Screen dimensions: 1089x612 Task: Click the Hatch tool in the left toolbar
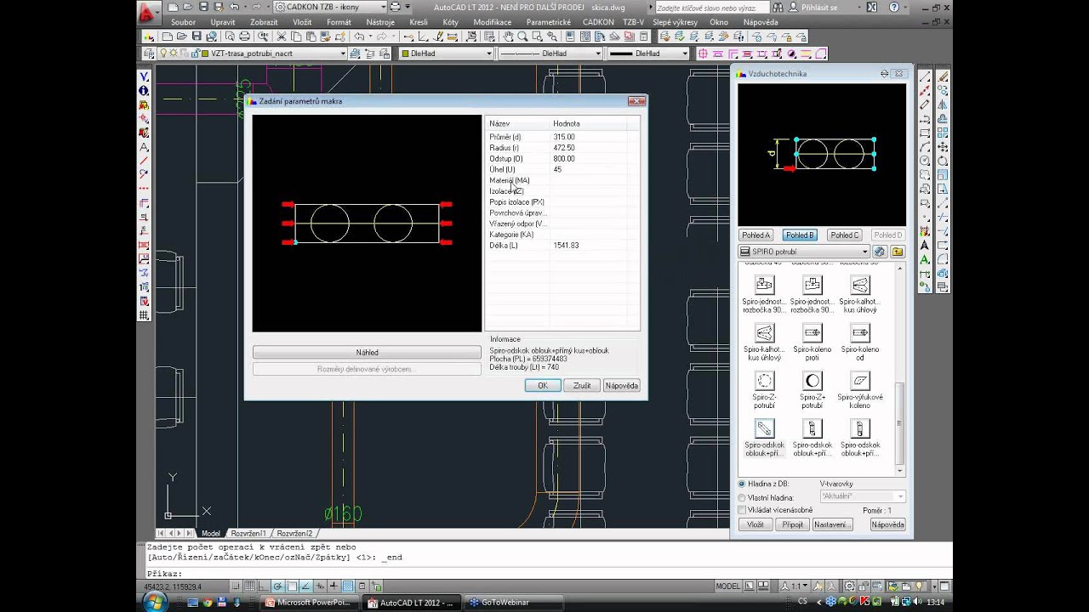[x=144, y=314]
